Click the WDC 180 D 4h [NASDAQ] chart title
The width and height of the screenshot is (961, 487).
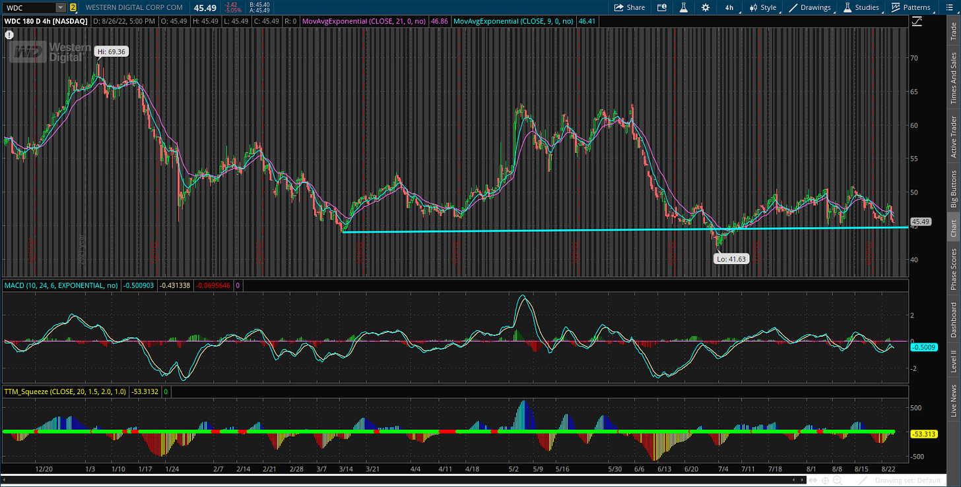pos(45,21)
